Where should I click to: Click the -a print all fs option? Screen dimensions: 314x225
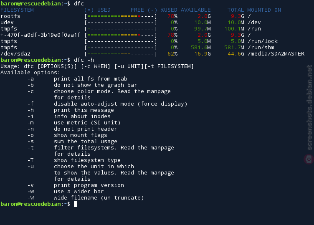(x=77, y=79)
